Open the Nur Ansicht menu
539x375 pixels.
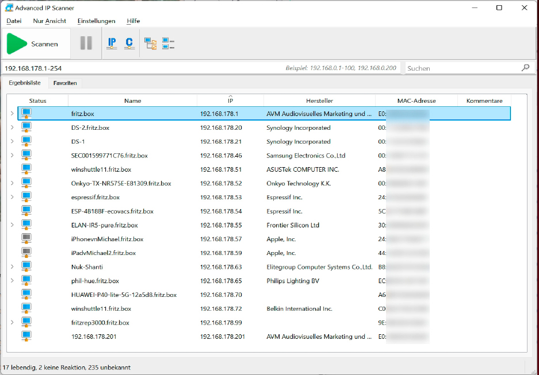click(49, 21)
